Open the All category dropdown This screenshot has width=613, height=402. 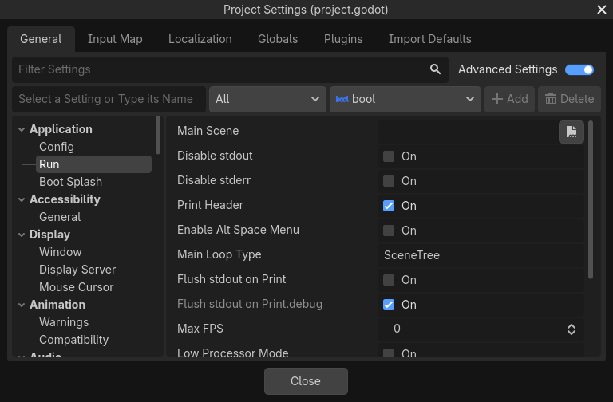coord(267,99)
